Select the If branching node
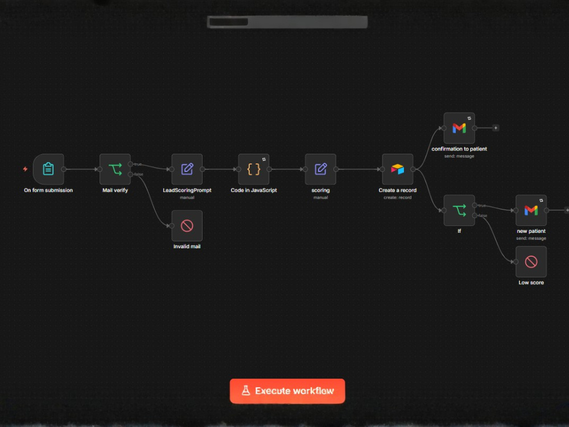 (x=459, y=210)
